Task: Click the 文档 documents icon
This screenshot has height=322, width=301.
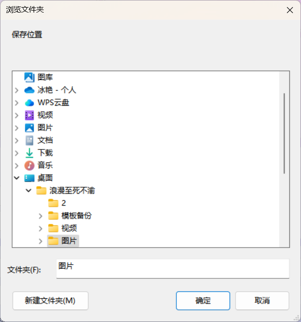Action: click(x=29, y=140)
